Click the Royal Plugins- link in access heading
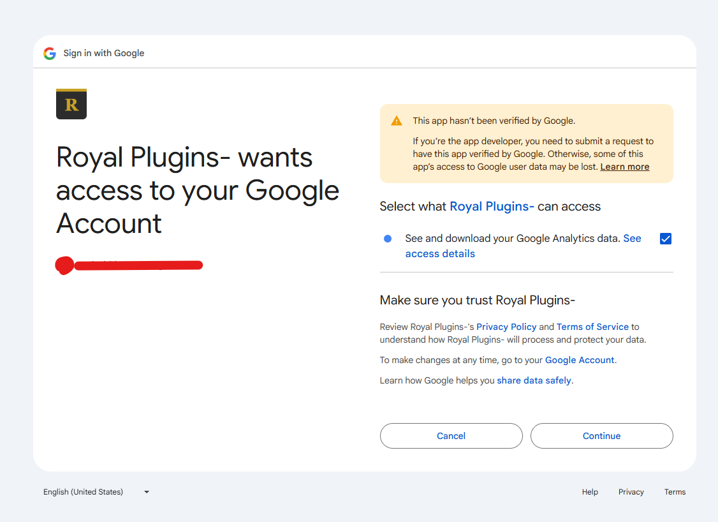Screen dimensions: 718x522 (492, 206)
